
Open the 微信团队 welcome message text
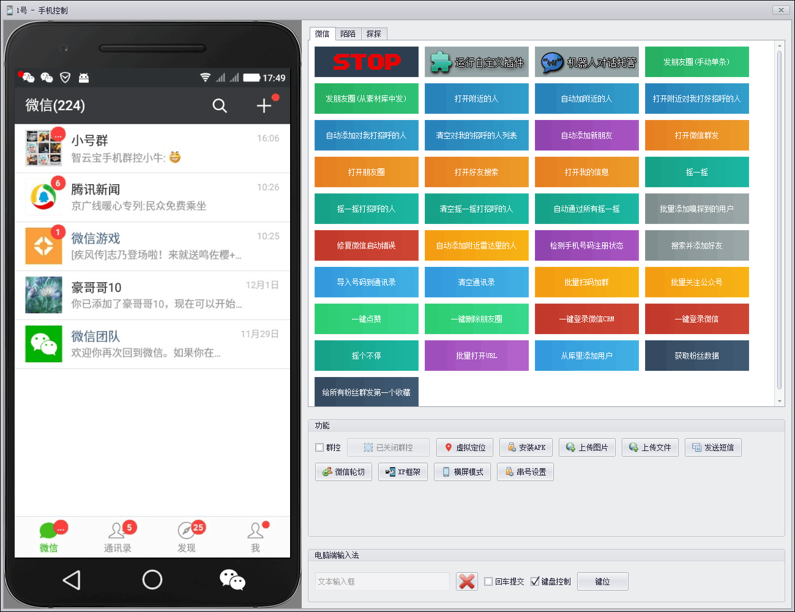click(146, 353)
